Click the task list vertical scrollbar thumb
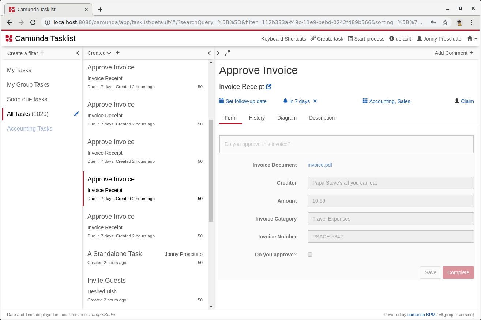 click(211, 170)
